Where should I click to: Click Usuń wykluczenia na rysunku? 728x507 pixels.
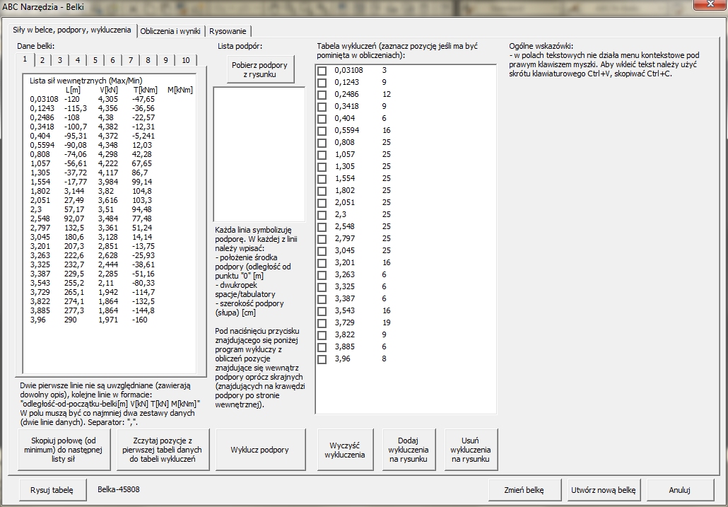(471, 450)
